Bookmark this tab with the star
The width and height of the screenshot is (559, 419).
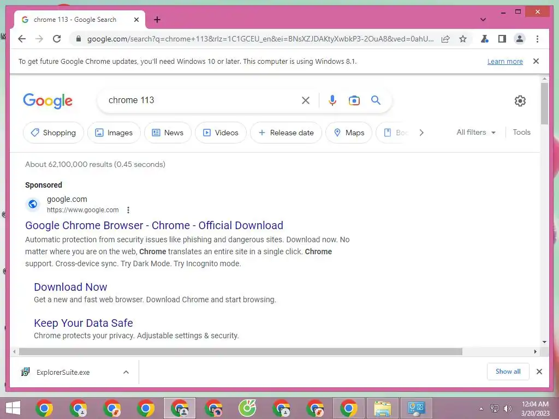coord(463,39)
